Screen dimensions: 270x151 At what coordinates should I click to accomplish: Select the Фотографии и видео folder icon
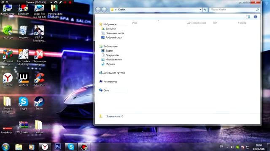pos(55,11)
